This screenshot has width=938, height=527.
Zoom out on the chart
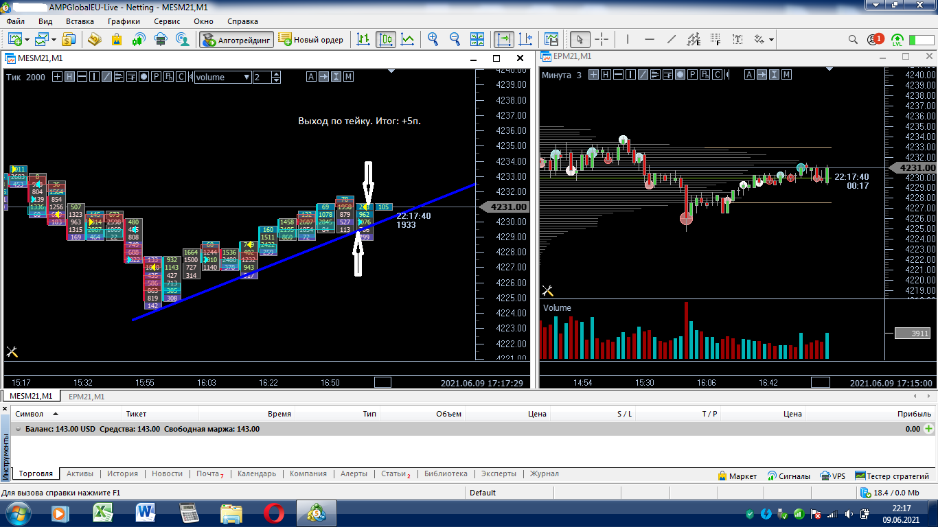pos(455,39)
